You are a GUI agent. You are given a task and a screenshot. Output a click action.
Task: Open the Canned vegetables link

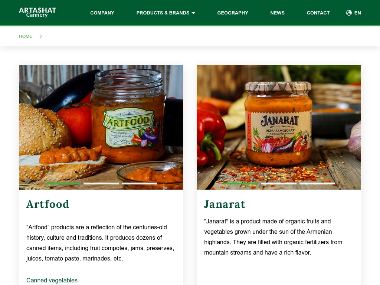pyautogui.click(x=52, y=280)
